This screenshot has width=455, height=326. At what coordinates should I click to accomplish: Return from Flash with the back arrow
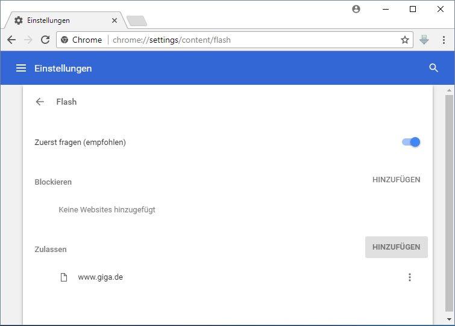point(40,102)
